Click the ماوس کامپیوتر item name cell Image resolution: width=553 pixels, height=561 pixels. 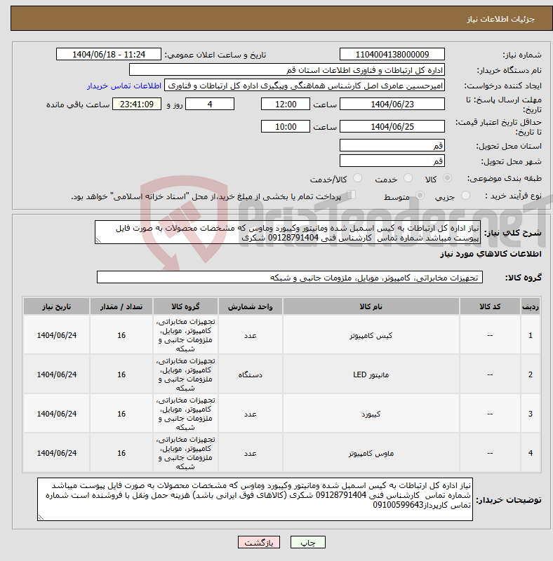coord(371,453)
